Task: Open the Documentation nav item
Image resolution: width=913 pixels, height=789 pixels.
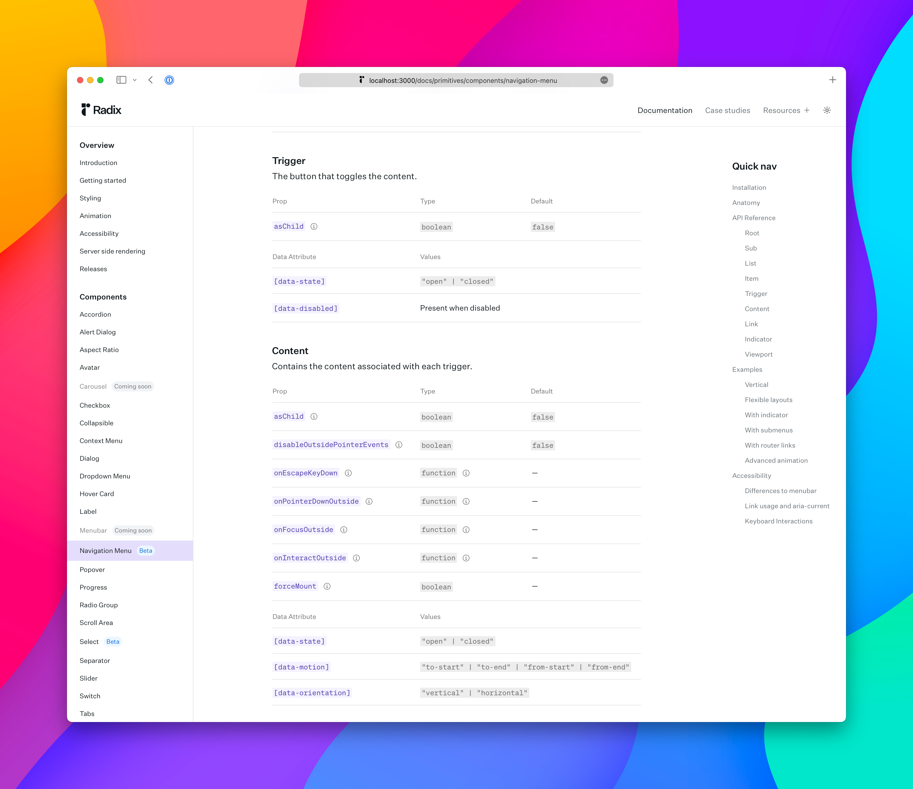Action: tap(665, 111)
